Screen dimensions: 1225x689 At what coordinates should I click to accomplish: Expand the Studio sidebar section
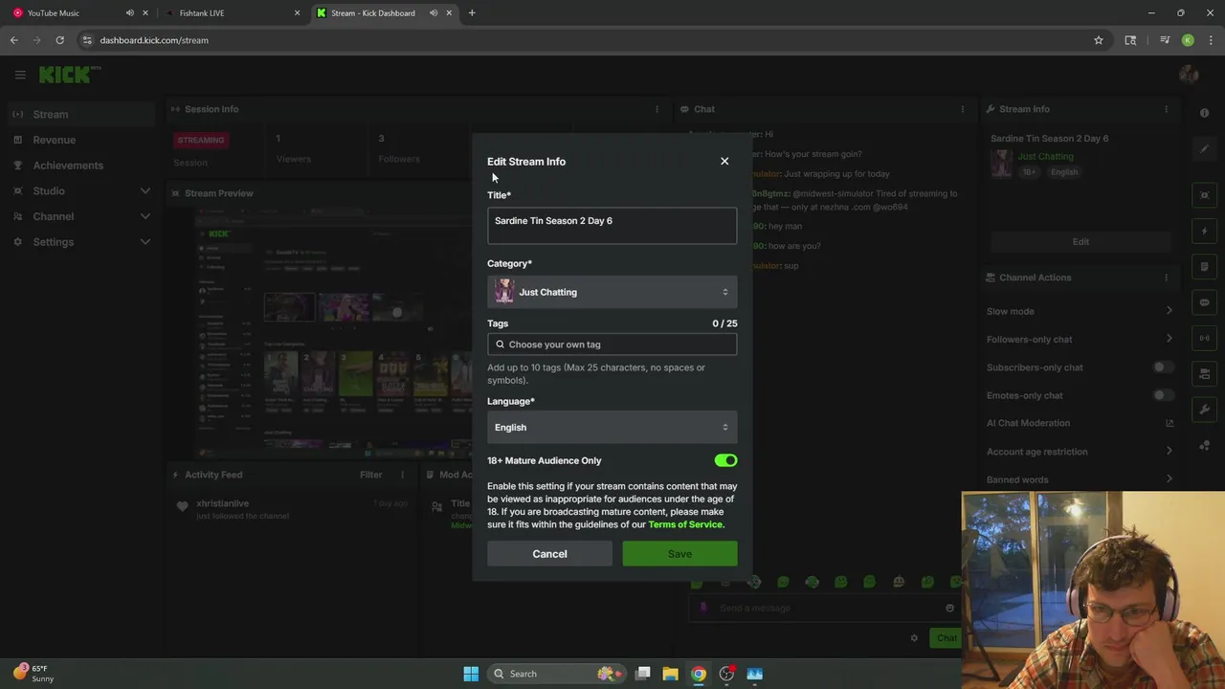pyautogui.click(x=81, y=190)
